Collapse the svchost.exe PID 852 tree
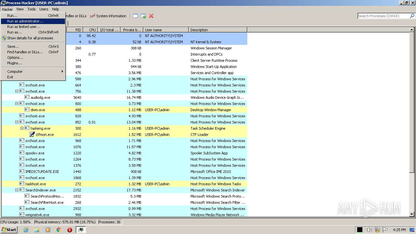The width and height of the screenshot is (416, 234). 17,122
